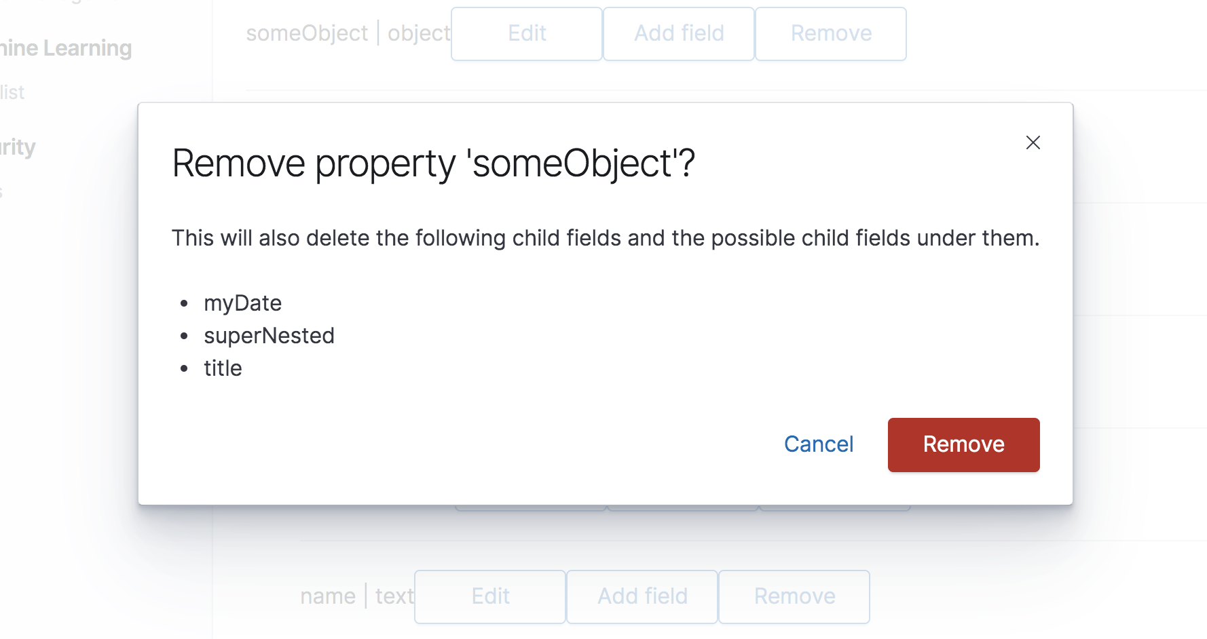Open the sidebar link ending in 'list'
This screenshot has width=1207, height=639.
click(12, 92)
